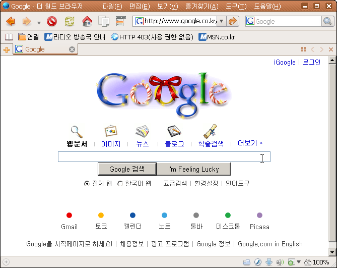
Task: Click the Forward arrow toolbar button
Action: [x=27, y=21]
